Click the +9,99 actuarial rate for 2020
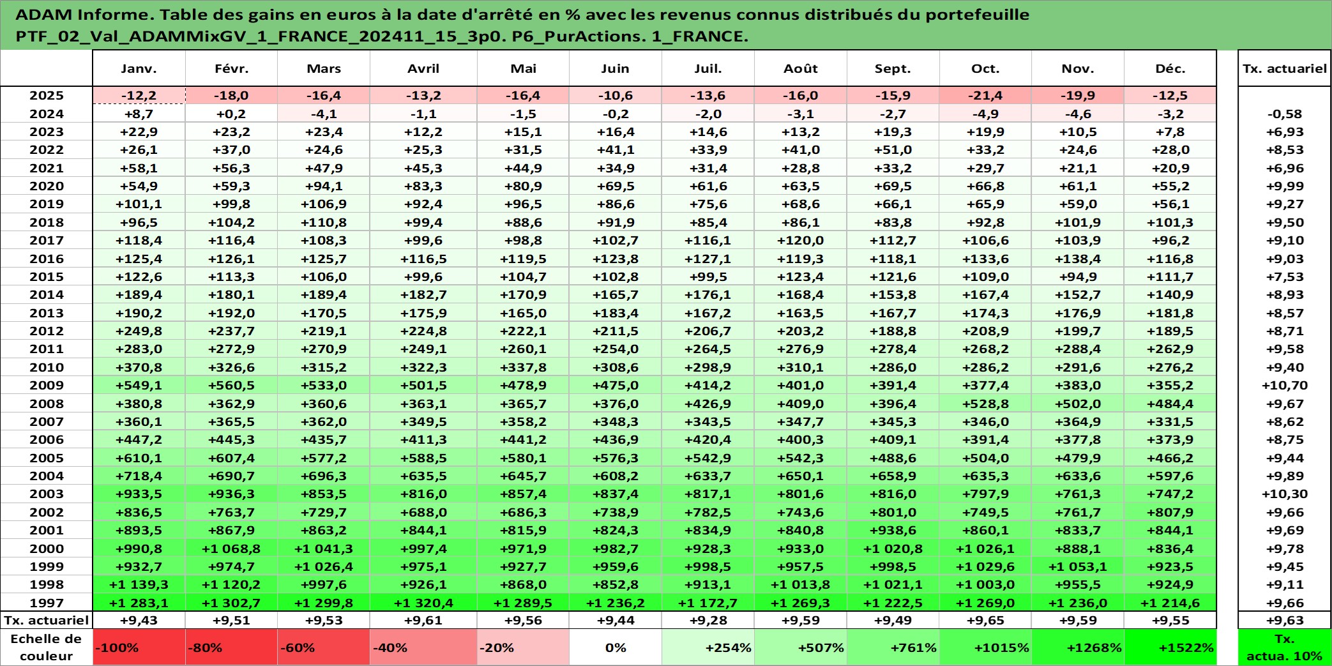The width and height of the screenshot is (1332, 666). [1285, 186]
